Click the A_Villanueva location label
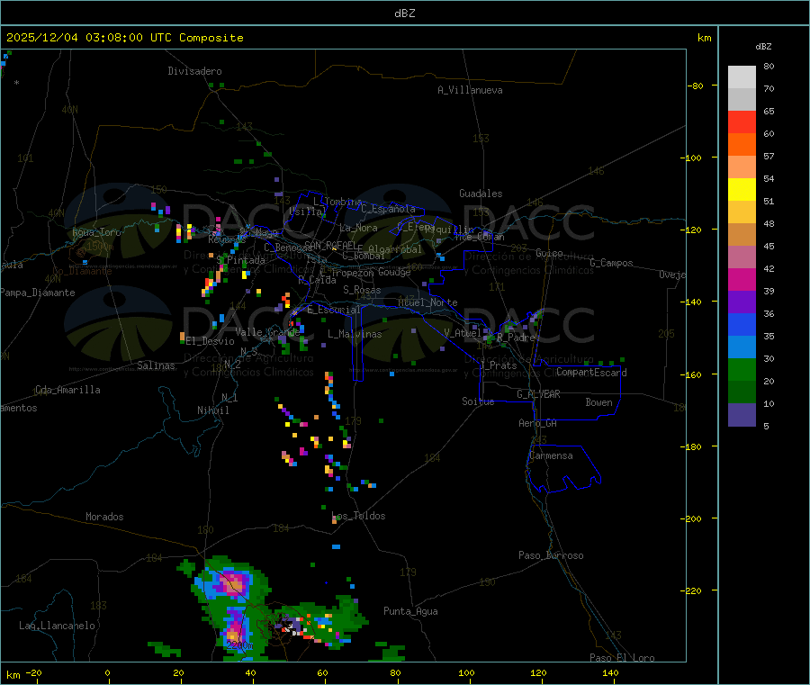This screenshot has width=810, height=685. click(470, 90)
